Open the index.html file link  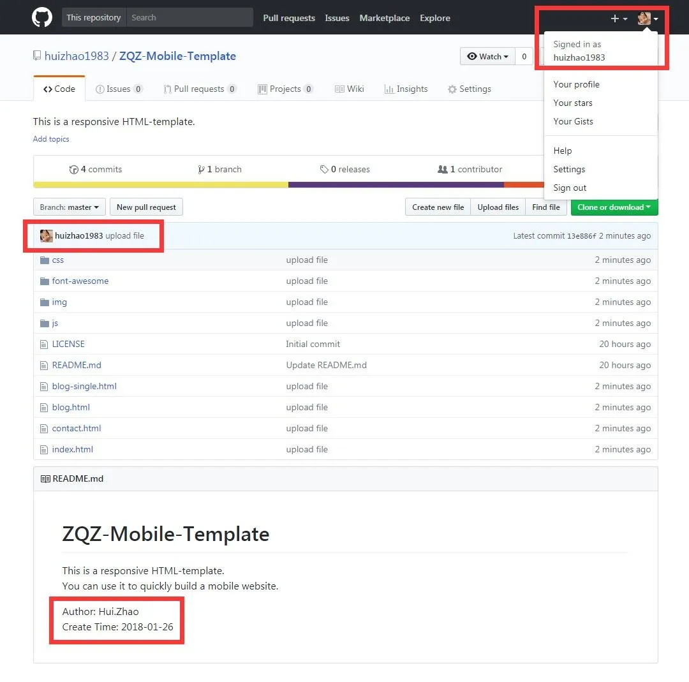point(73,450)
